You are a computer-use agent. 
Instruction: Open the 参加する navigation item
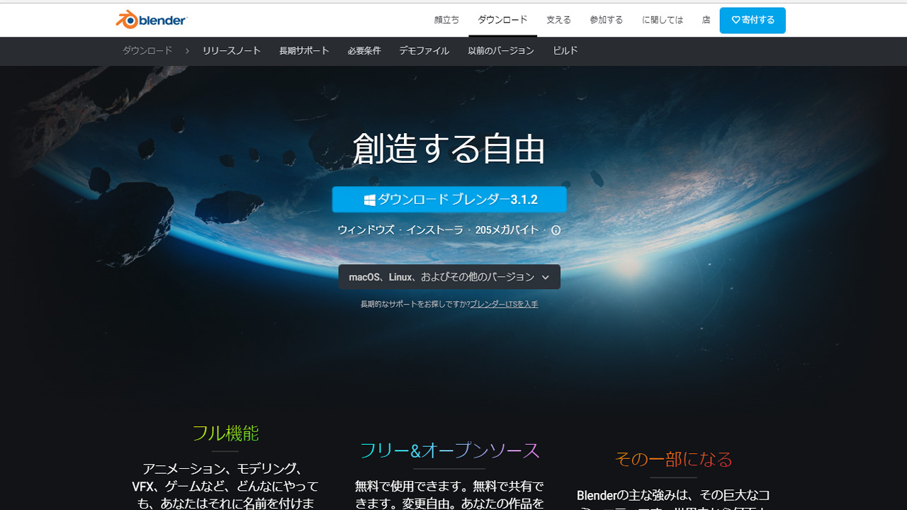click(x=606, y=20)
